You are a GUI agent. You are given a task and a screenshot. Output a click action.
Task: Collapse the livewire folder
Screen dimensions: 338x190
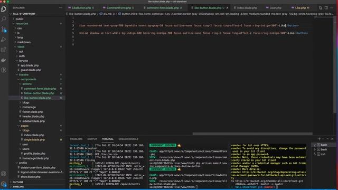[x=24, y=75]
